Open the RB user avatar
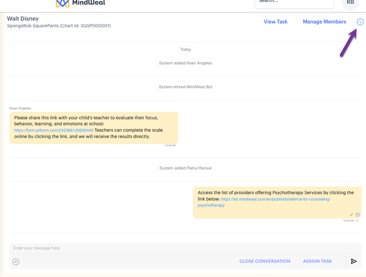 pos(350,3)
